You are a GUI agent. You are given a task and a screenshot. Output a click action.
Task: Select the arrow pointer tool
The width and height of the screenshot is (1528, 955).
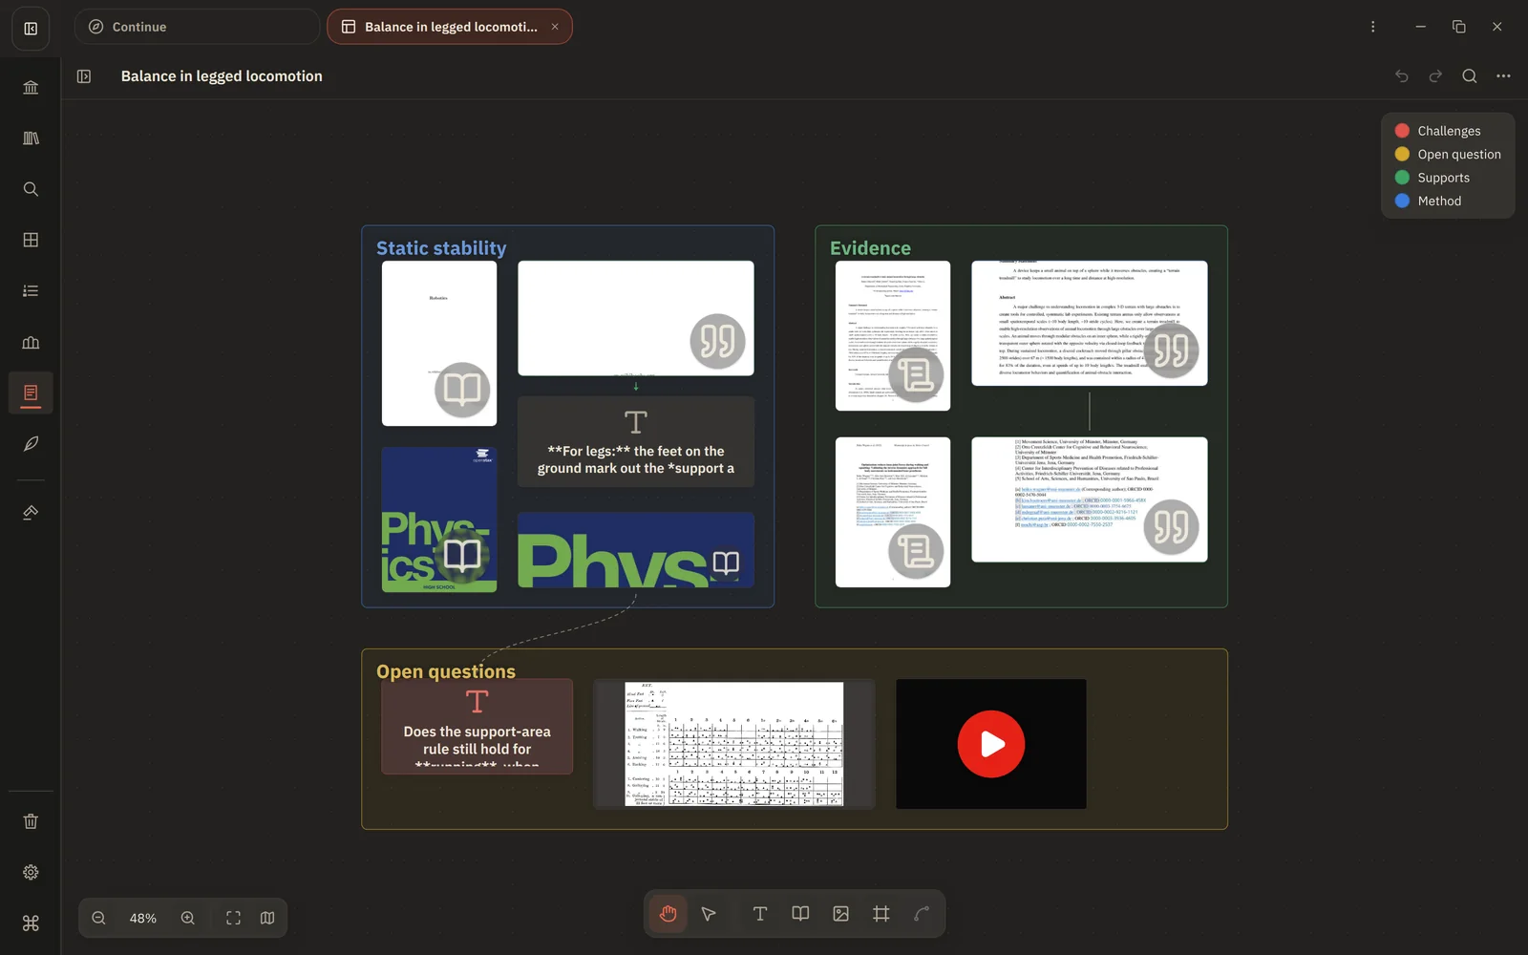(709, 914)
